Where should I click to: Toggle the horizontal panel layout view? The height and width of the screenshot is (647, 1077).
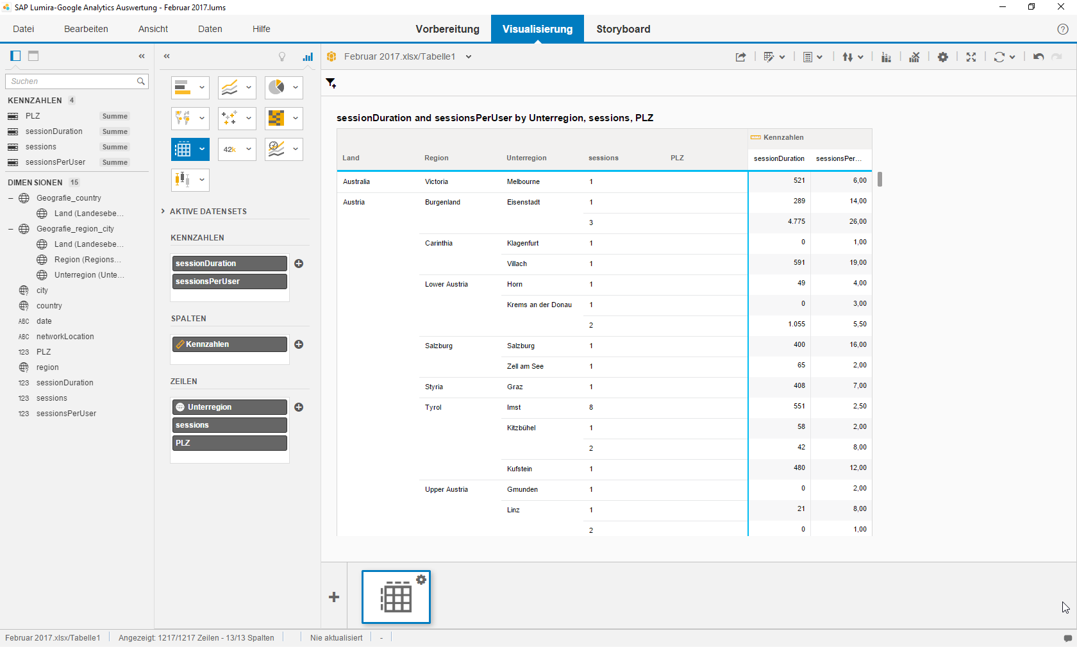[x=33, y=56]
